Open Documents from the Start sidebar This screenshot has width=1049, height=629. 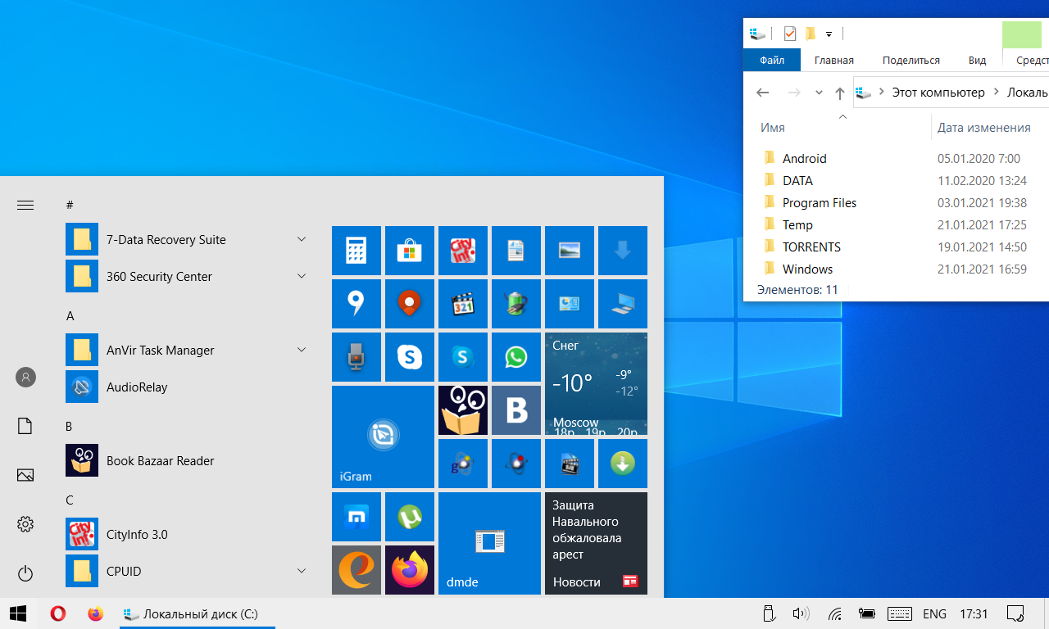(x=25, y=426)
